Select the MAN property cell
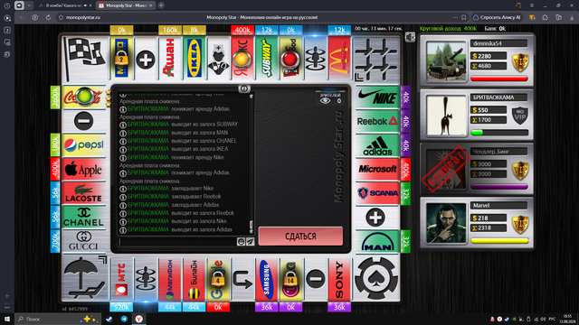This screenshot has width=579, height=325. pyautogui.click(x=377, y=241)
